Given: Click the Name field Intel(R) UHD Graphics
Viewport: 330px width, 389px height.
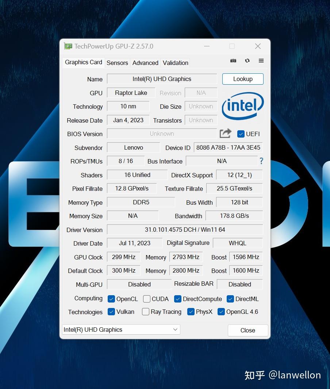Looking at the screenshot, I should [x=162, y=79].
